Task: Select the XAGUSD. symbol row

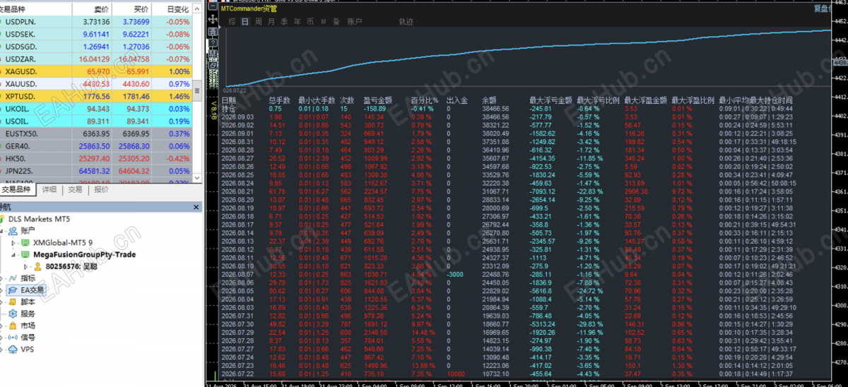Action: [96, 72]
